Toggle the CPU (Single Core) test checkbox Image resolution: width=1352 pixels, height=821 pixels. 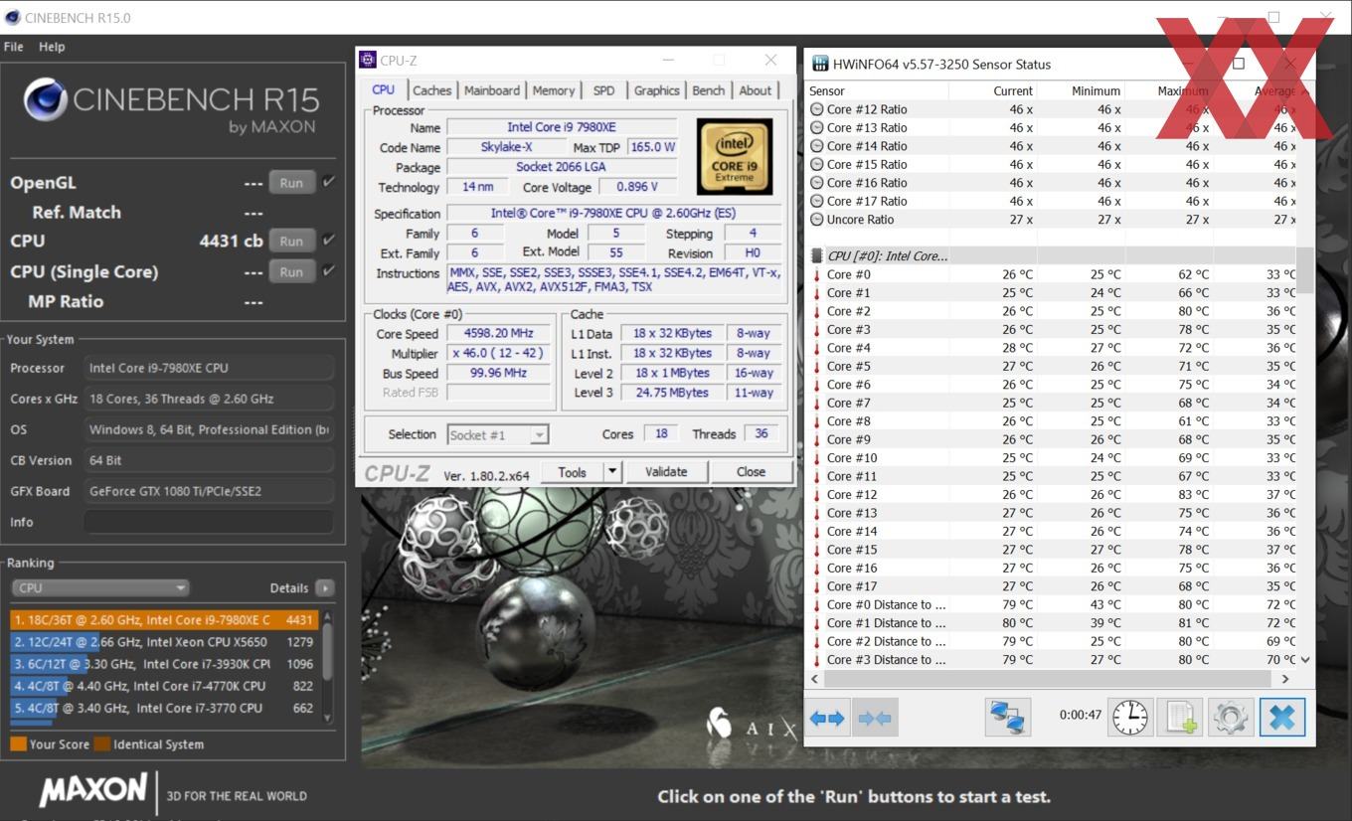click(329, 270)
